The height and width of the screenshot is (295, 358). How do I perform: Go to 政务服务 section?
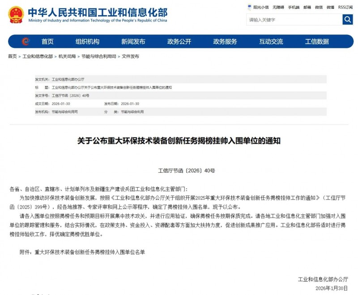click(225, 42)
